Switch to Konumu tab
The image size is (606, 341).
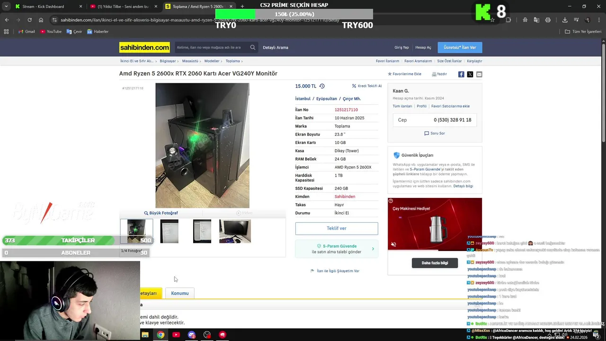(180, 293)
